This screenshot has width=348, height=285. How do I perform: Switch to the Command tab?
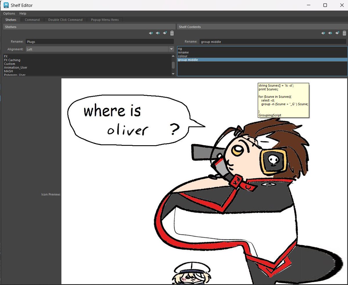pos(32,20)
